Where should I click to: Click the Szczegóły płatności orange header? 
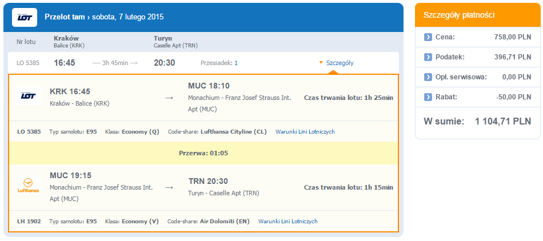477,15
